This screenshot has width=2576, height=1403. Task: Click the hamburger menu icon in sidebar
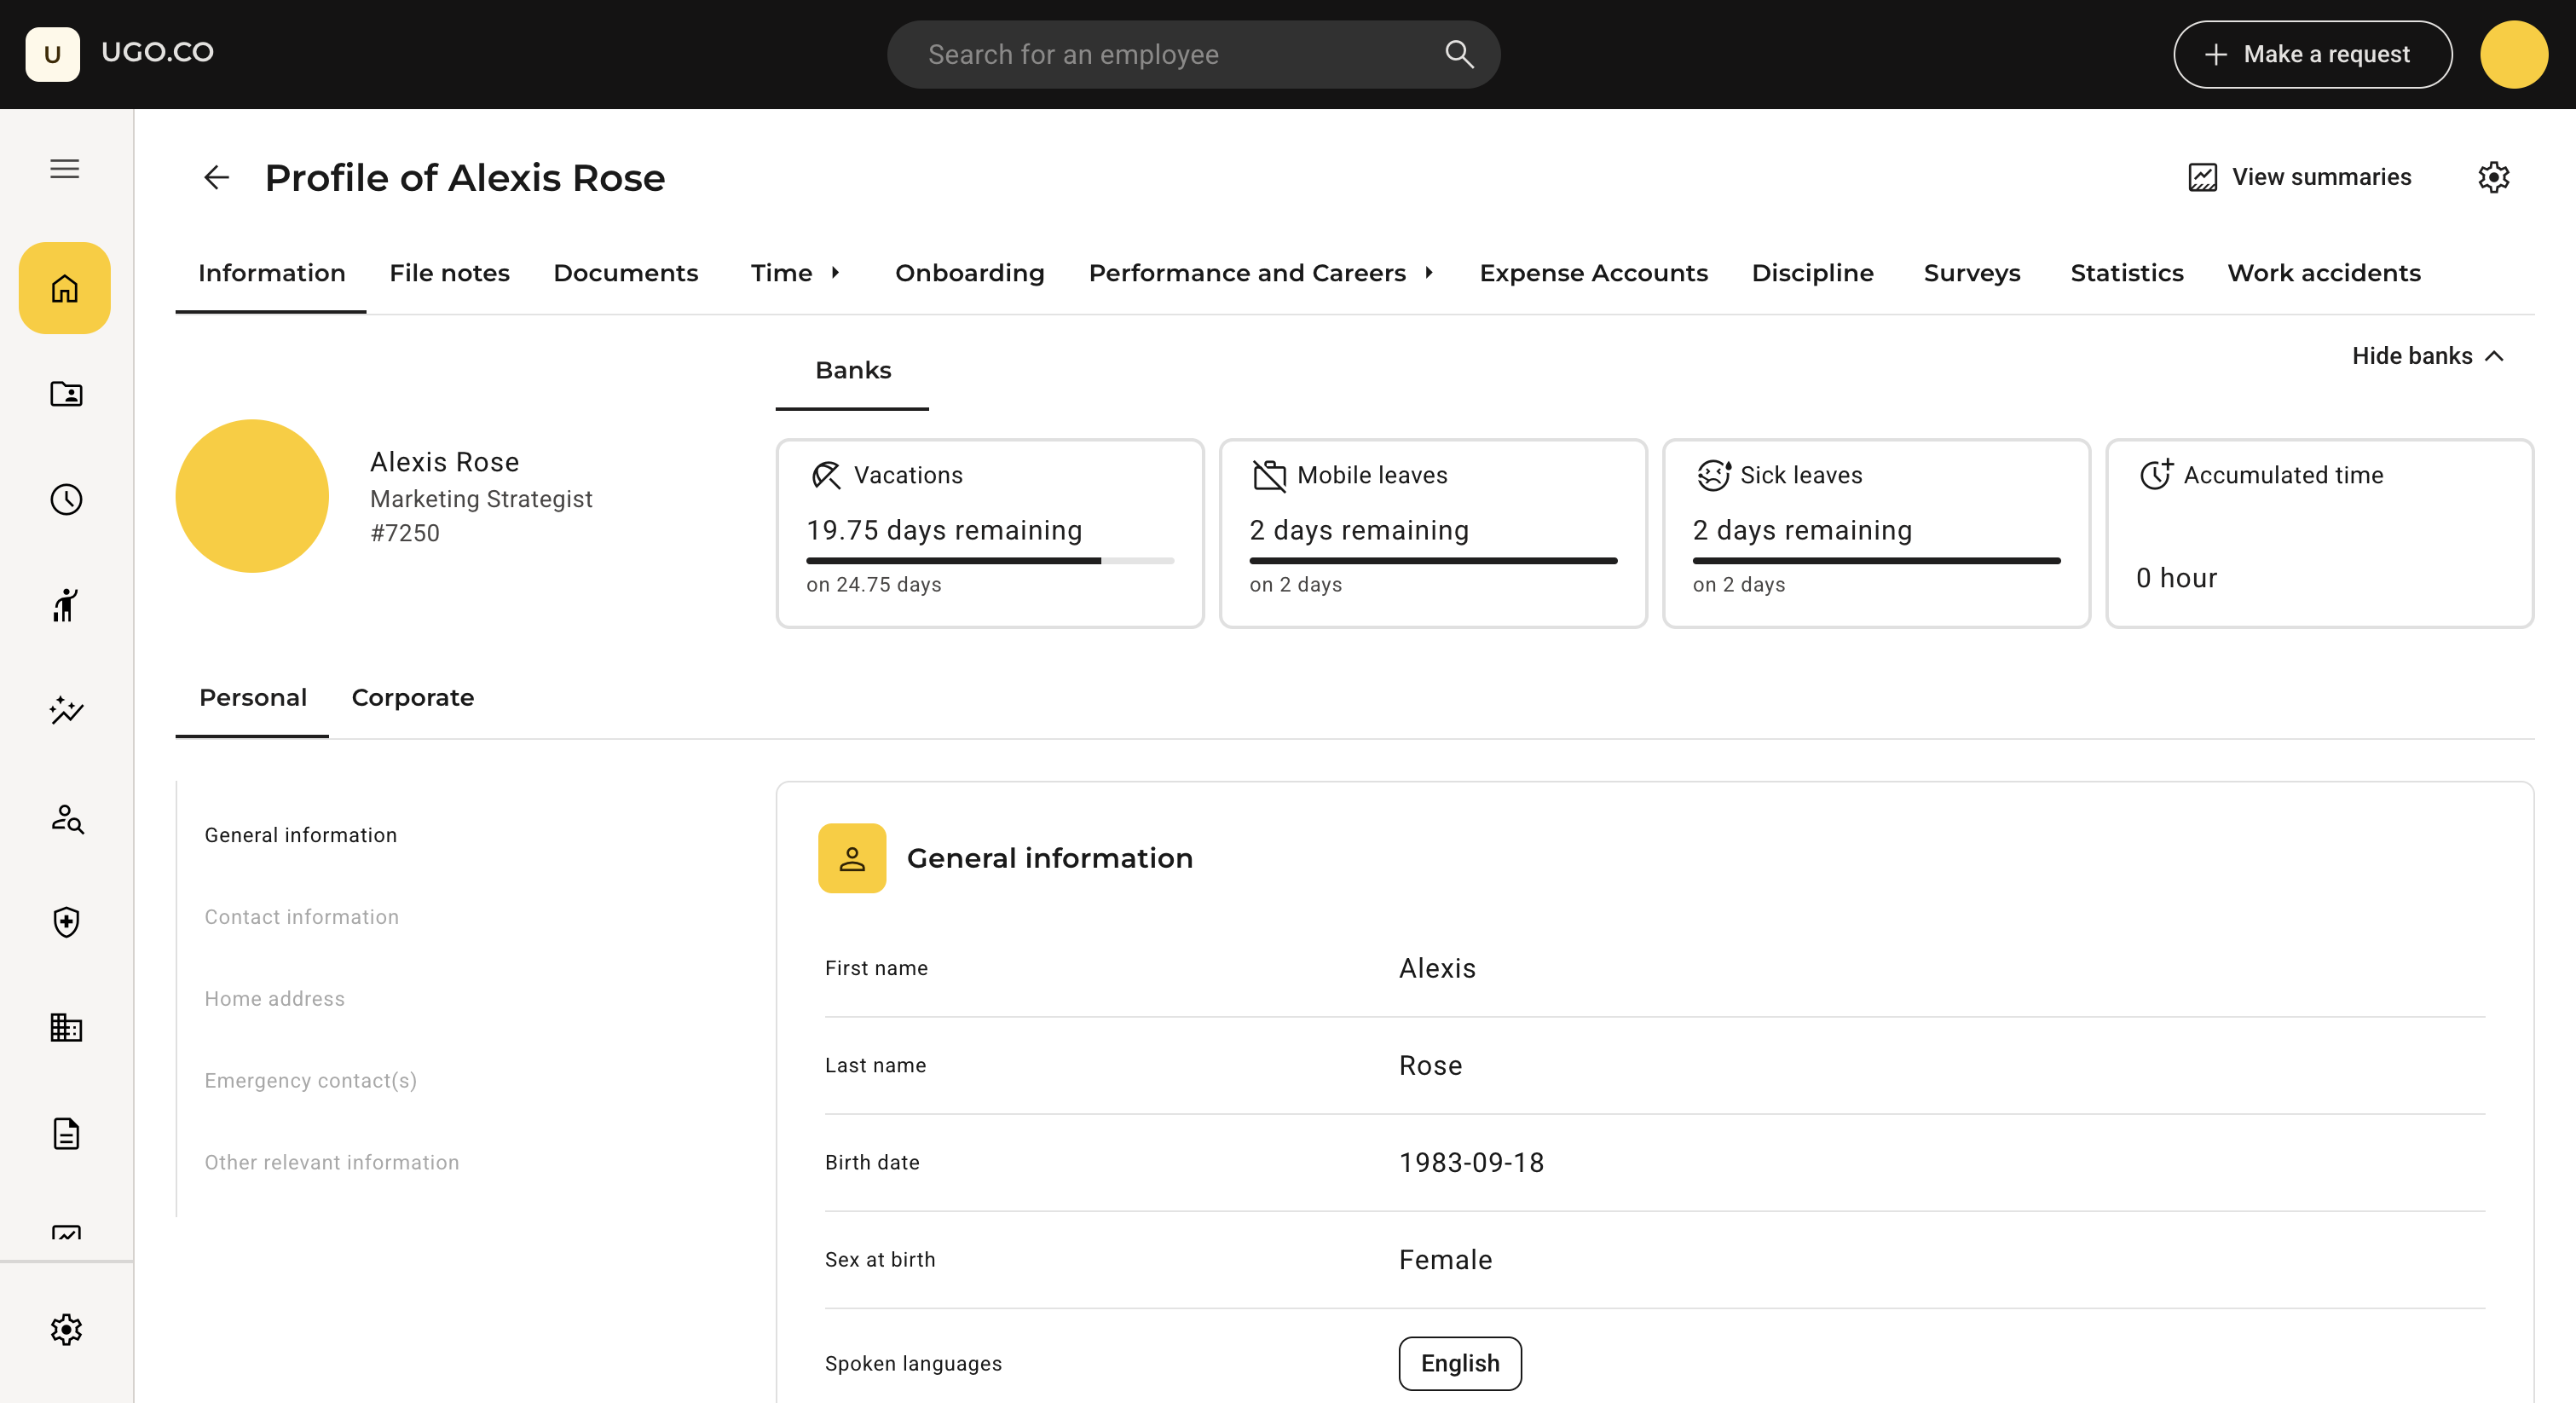[x=65, y=169]
